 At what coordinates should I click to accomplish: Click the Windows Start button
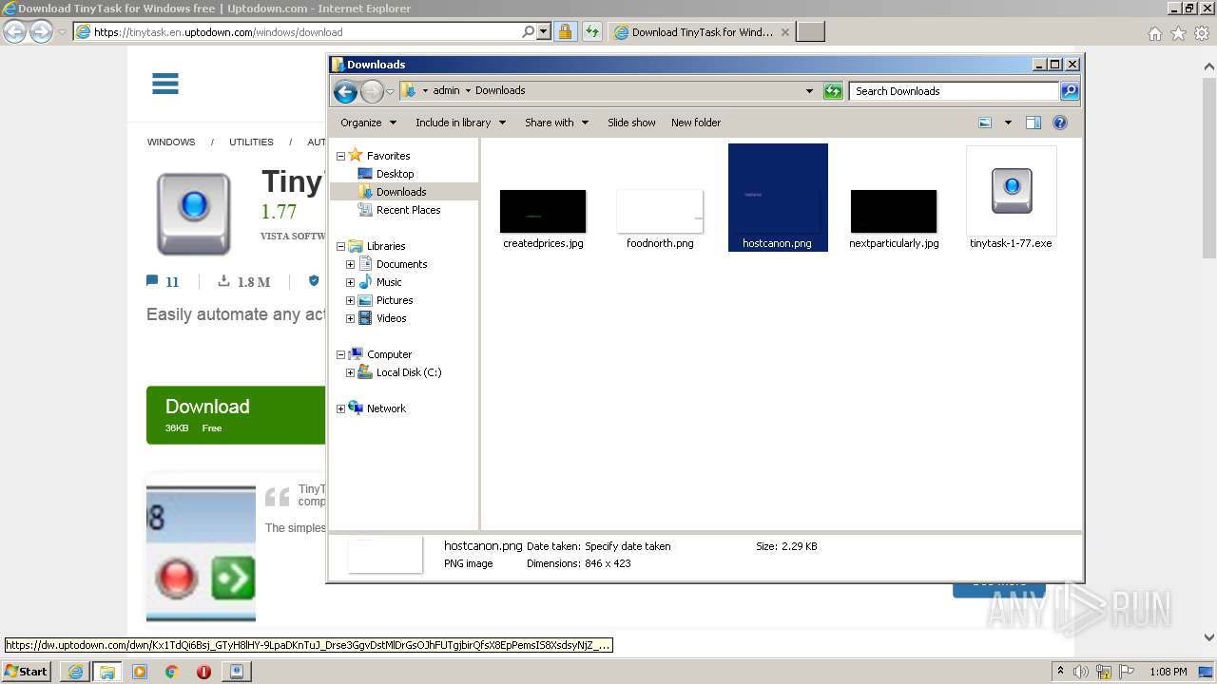[27, 671]
